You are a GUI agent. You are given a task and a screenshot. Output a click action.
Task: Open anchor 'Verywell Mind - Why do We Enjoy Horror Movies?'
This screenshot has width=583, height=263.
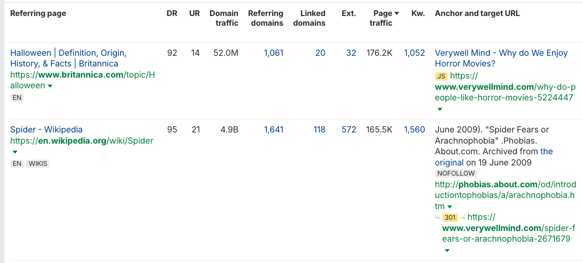click(x=501, y=58)
